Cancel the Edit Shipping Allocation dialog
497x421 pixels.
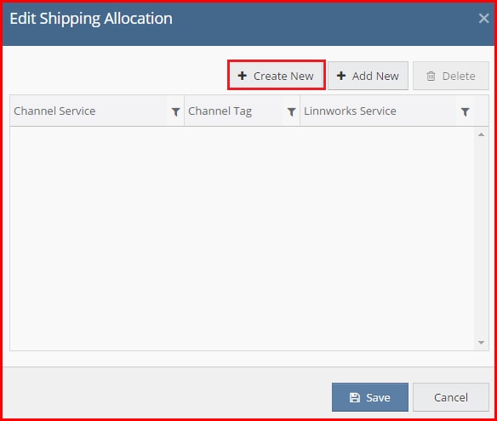[x=451, y=397]
